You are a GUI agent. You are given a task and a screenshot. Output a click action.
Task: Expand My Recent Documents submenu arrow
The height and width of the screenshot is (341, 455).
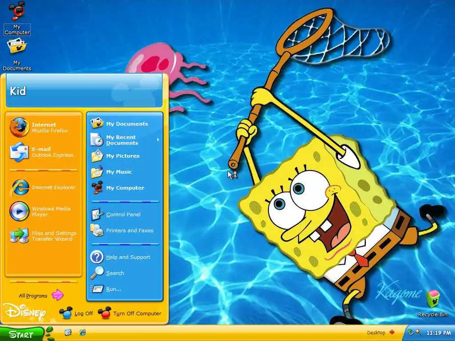[x=158, y=140]
